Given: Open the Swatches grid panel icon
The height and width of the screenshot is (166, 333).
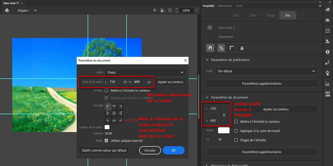Looking at the screenshot, I should pyautogui.click(x=327, y=20).
